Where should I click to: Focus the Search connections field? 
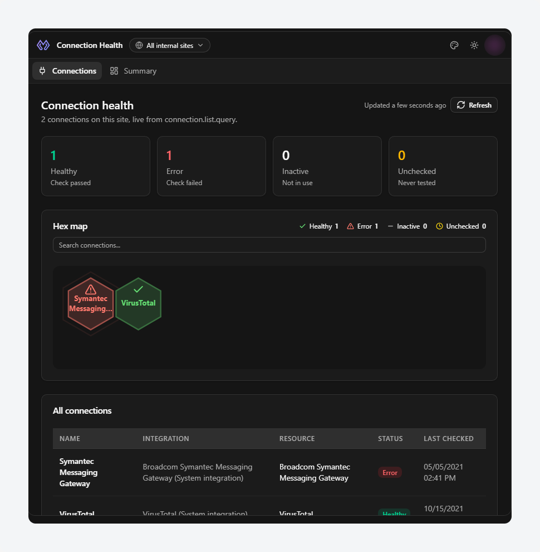pos(269,245)
